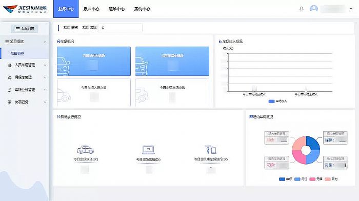Click the 人员车辆管理 sidebar icon
Viewport: 359px width, 201px height.
pyautogui.click(x=10, y=65)
